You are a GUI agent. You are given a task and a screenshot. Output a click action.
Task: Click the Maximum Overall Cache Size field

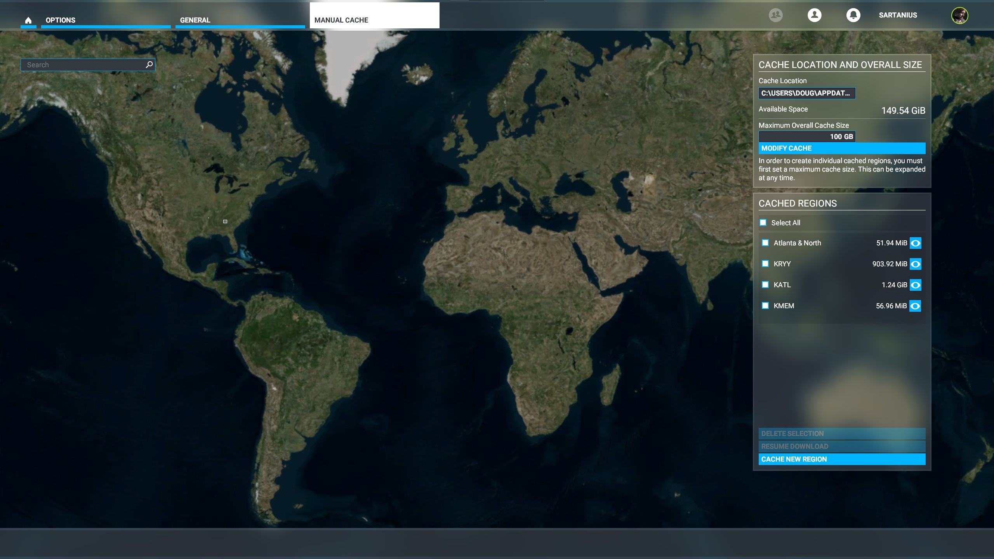(x=807, y=137)
